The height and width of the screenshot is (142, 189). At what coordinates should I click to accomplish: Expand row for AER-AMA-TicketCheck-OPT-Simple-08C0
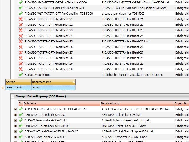(x=15, y=131)
